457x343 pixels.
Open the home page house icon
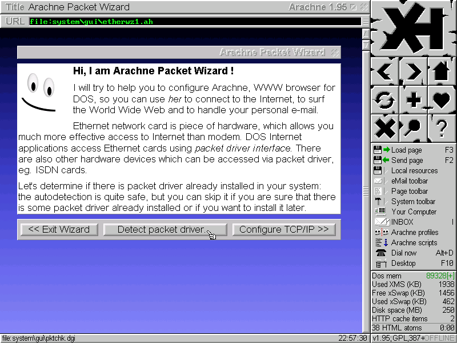[442, 71]
